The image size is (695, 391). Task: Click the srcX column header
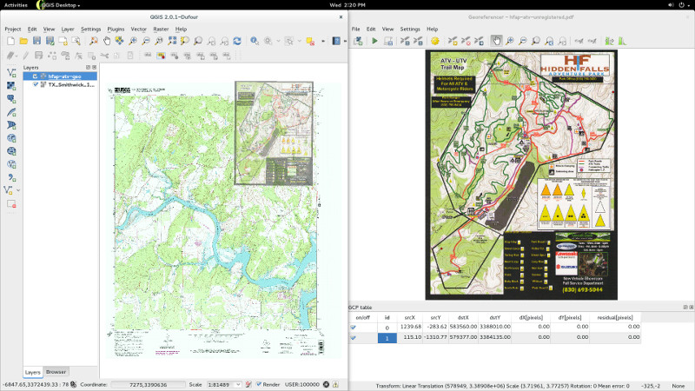(x=409, y=317)
